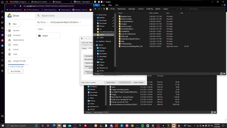Collapse Quick access in plugins Explorer
The image size is (227, 128).
[x=95, y=15]
